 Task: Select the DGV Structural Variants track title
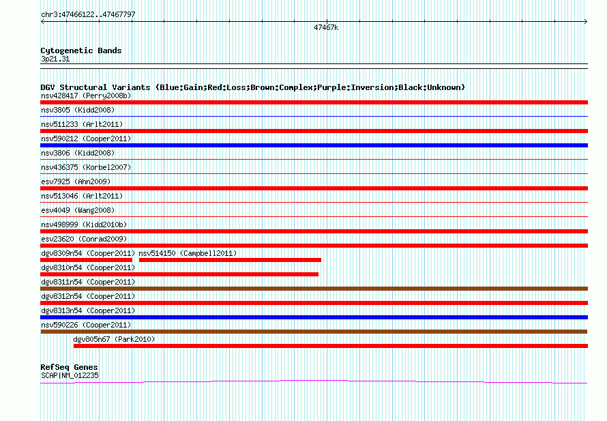[253, 87]
